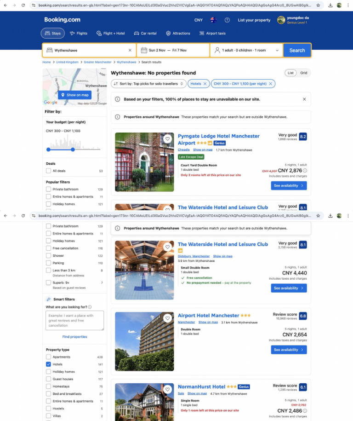Open the help question-mark icon
The width and height of the screenshot is (353, 421).
[x=227, y=20]
